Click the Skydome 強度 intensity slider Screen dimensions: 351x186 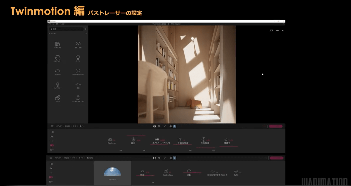click(x=145, y=176)
